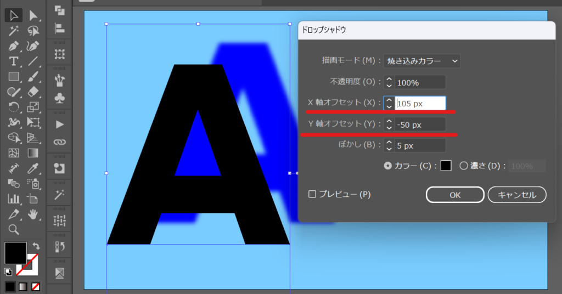Select the Eyedropper tool
The height and width of the screenshot is (294, 562).
click(33, 168)
